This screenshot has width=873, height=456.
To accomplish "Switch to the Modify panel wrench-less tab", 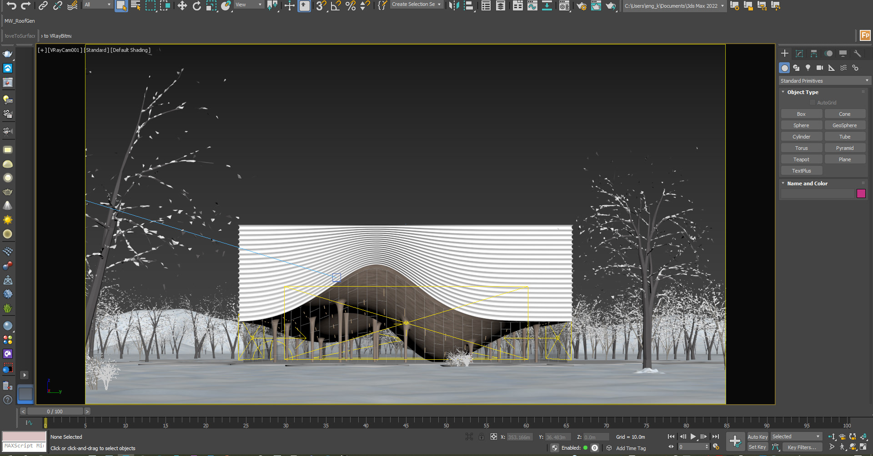I will [799, 53].
